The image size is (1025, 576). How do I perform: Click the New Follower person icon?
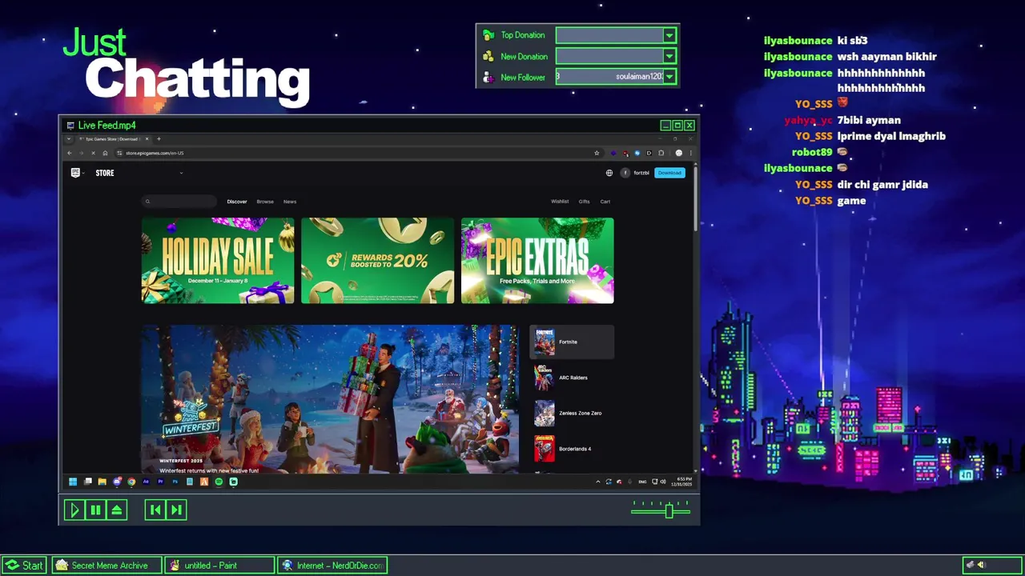coord(488,77)
